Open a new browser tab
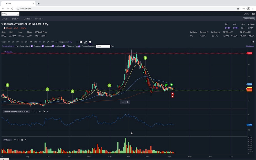The width and height of the screenshot is (256, 160). pyautogui.click(x=39, y=3)
